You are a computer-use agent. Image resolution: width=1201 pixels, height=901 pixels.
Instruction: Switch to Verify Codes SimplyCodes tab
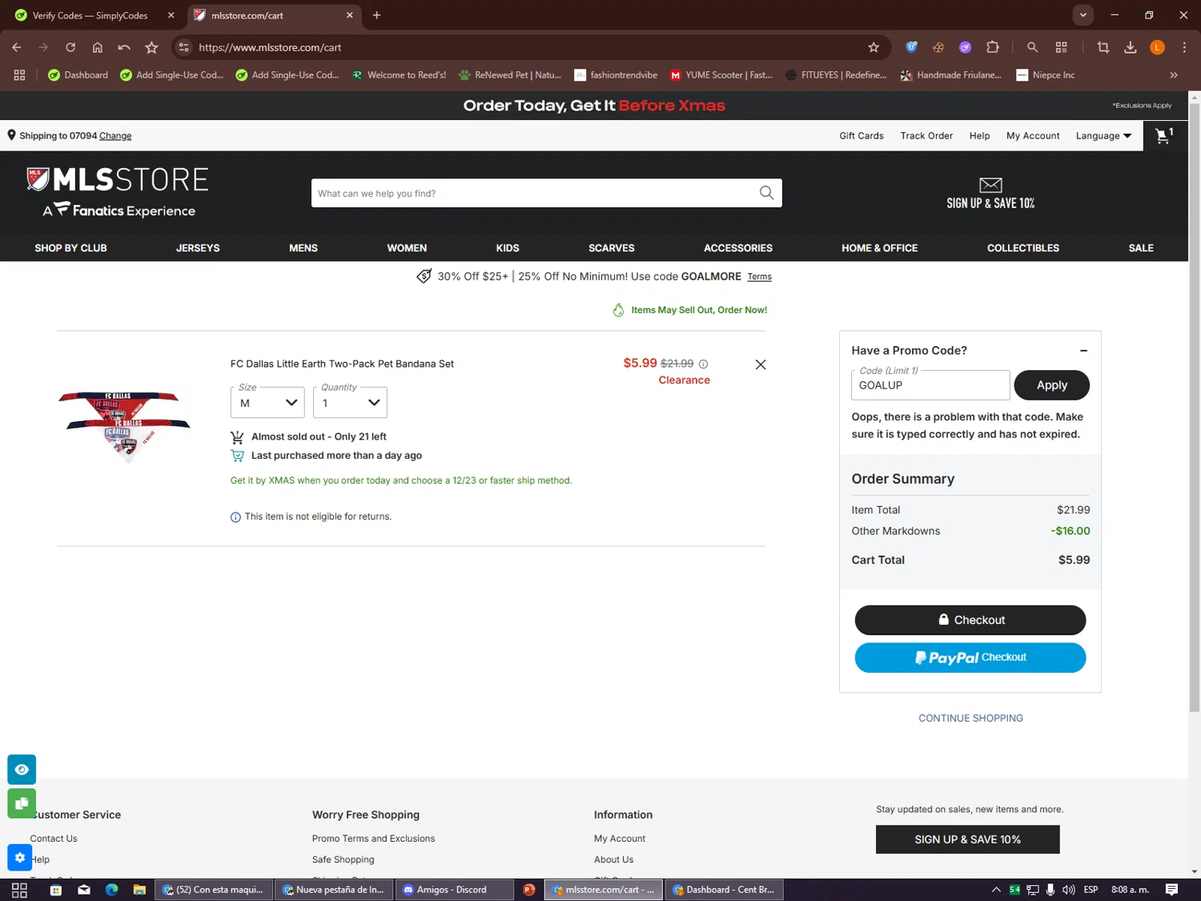point(92,15)
